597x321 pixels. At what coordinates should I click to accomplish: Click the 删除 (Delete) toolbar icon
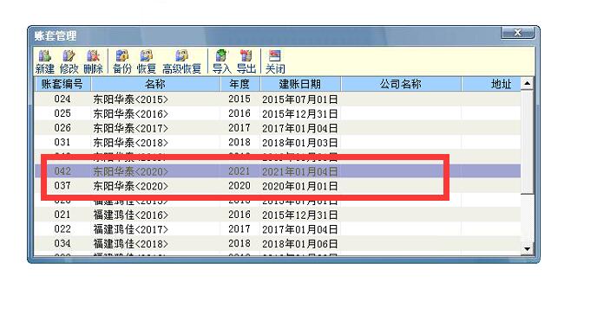[94, 61]
